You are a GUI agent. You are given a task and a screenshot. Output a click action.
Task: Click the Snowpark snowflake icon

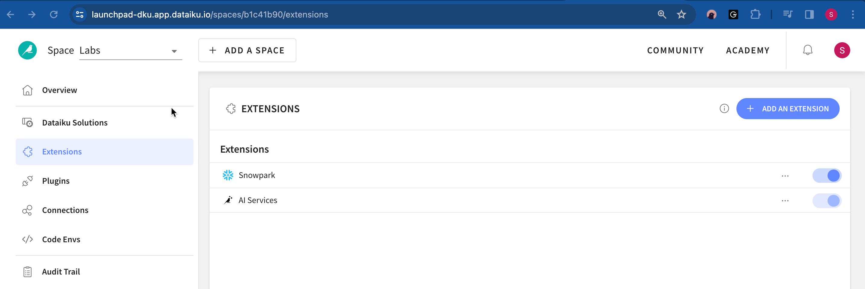click(228, 175)
